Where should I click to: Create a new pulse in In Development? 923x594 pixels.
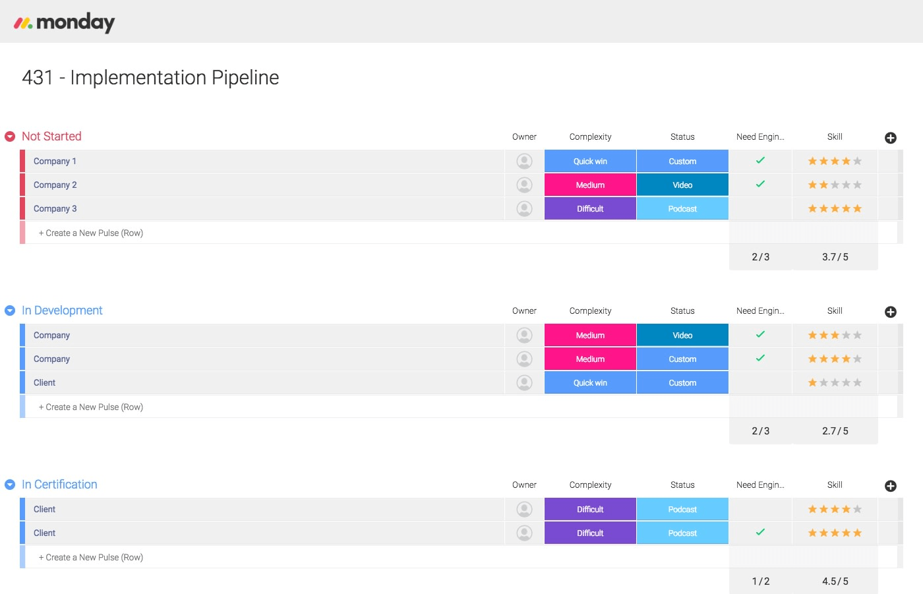(x=91, y=407)
